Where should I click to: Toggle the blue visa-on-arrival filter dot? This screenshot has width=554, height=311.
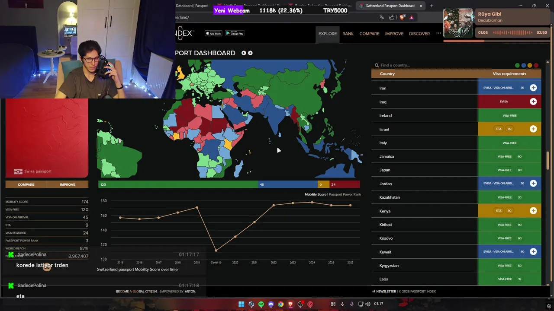(523, 66)
